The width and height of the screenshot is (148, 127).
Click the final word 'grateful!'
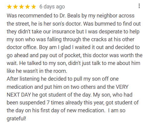[16, 119]
